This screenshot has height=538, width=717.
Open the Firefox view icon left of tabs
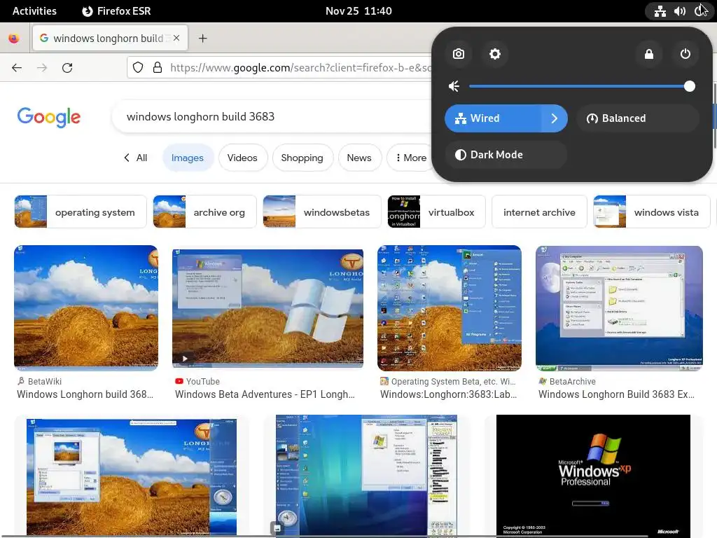point(14,39)
